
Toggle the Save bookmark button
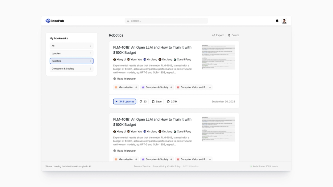pyautogui.click(x=157, y=101)
